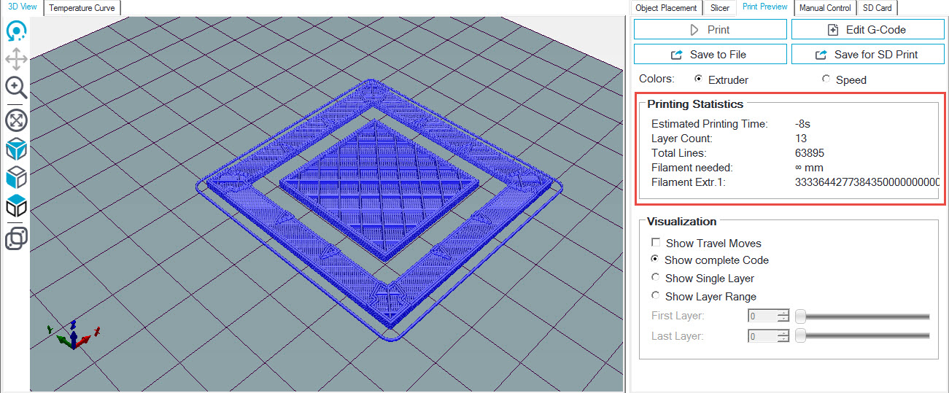Viewport: 949px width, 393px height.
Task: Click the fit-to-view expand icon
Action: click(x=16, y=120)
